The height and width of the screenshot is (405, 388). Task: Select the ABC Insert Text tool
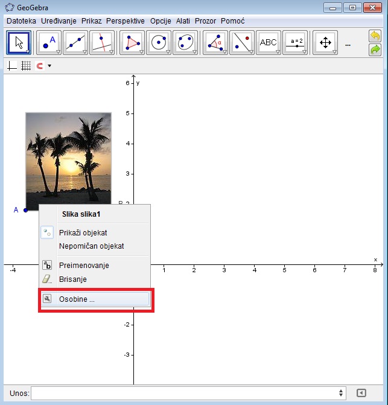(x=269, y=43)
